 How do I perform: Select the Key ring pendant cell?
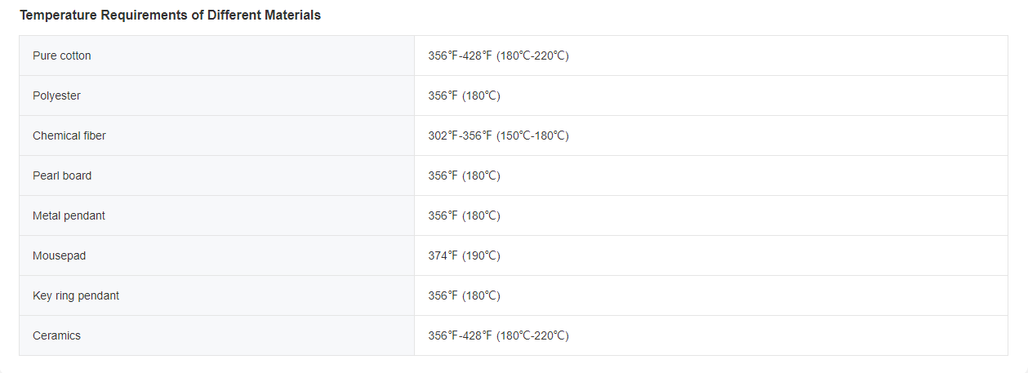coord(76,295)
